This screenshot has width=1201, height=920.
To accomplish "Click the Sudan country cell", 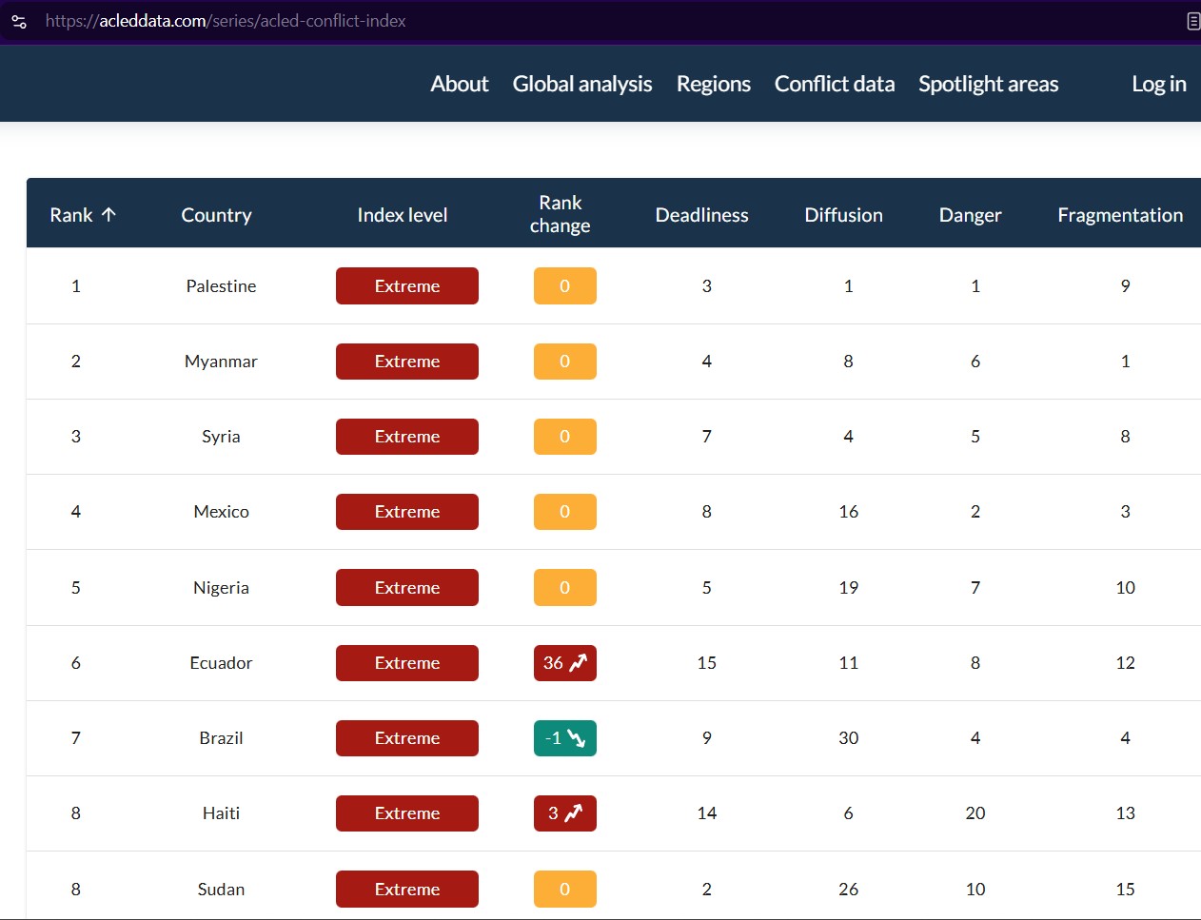I will click(x=221, y=890).
